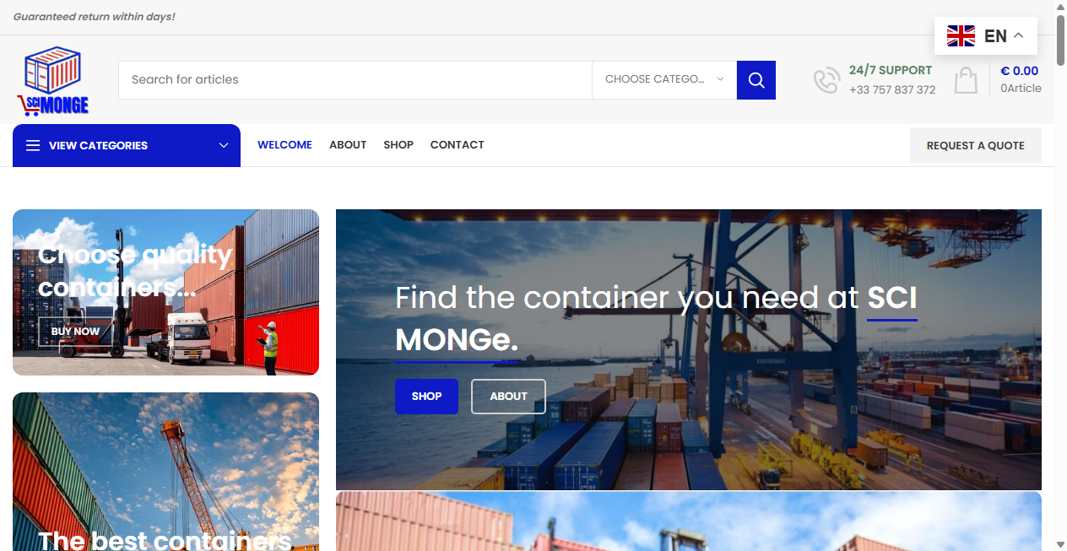Click the Request a Quote button
1067x551 pixels.
[x=975, y=145]
